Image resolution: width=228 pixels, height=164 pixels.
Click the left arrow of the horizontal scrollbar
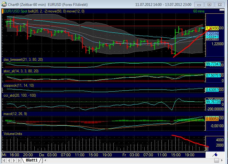point(45,160)
